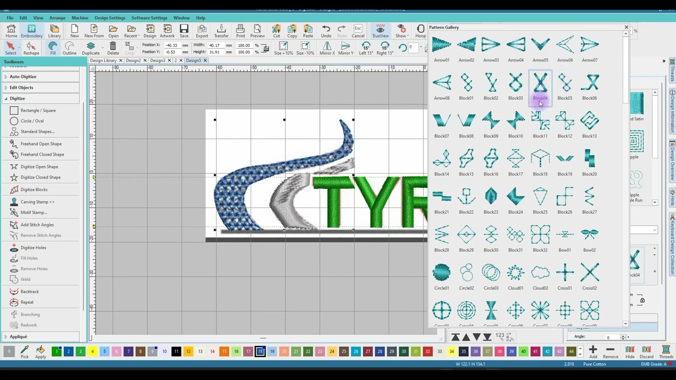This screenshot has height=380, width=676.
Task: Toggle TrueView display
Action: tap(380, 31)
